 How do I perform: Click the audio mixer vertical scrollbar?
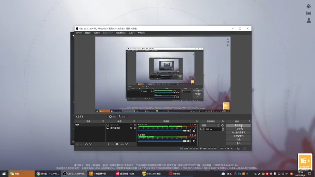[x=198, y=135]
